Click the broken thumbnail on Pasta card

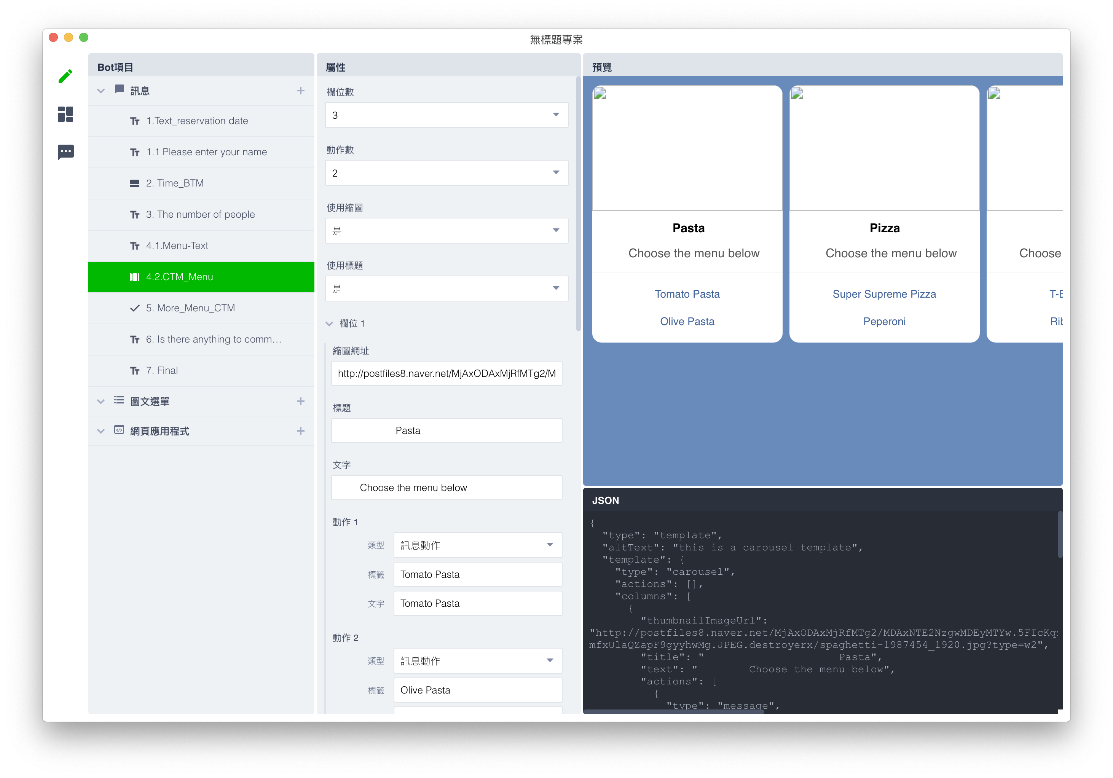(600, 94)
